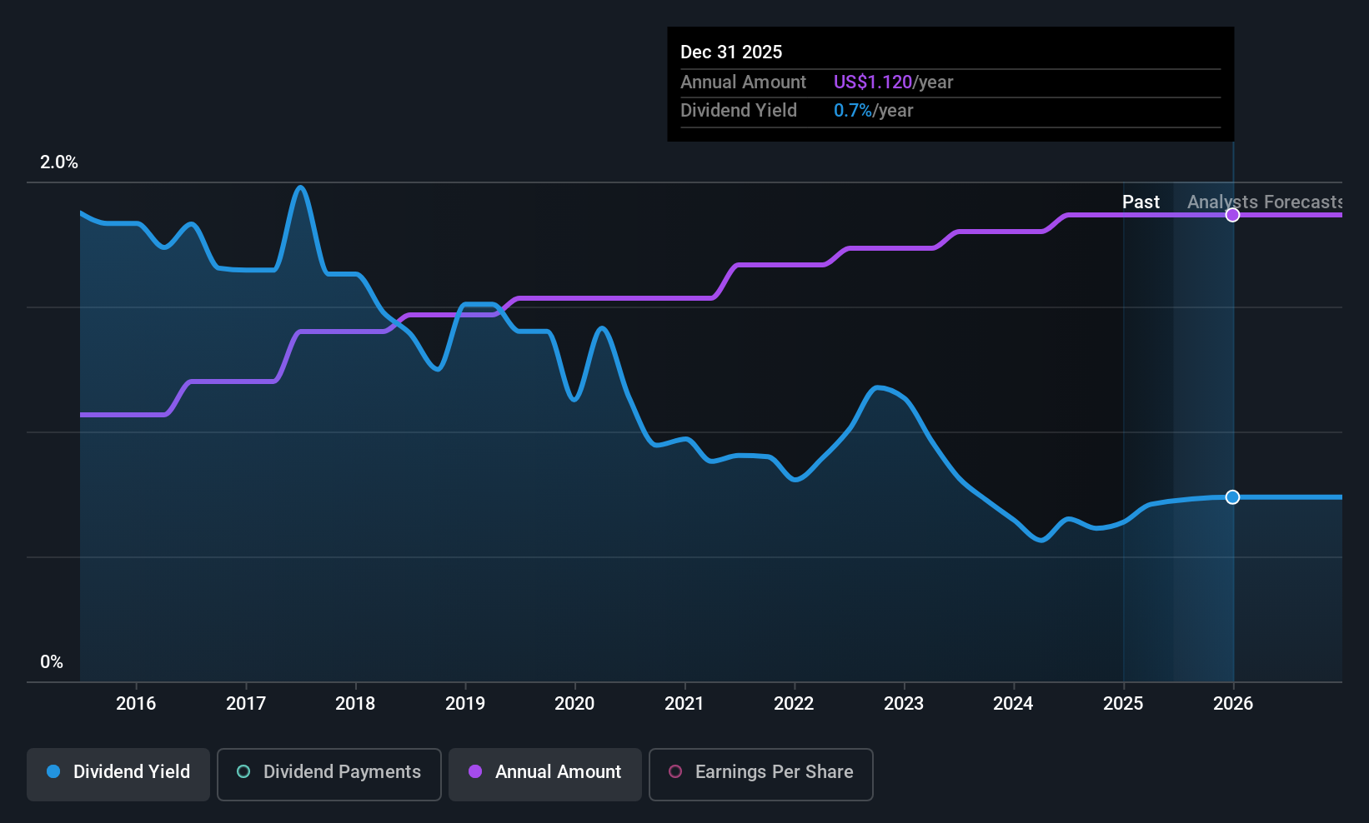Click the Past label on chart
Screen dimensions: 1369x823
(1141, 202)
